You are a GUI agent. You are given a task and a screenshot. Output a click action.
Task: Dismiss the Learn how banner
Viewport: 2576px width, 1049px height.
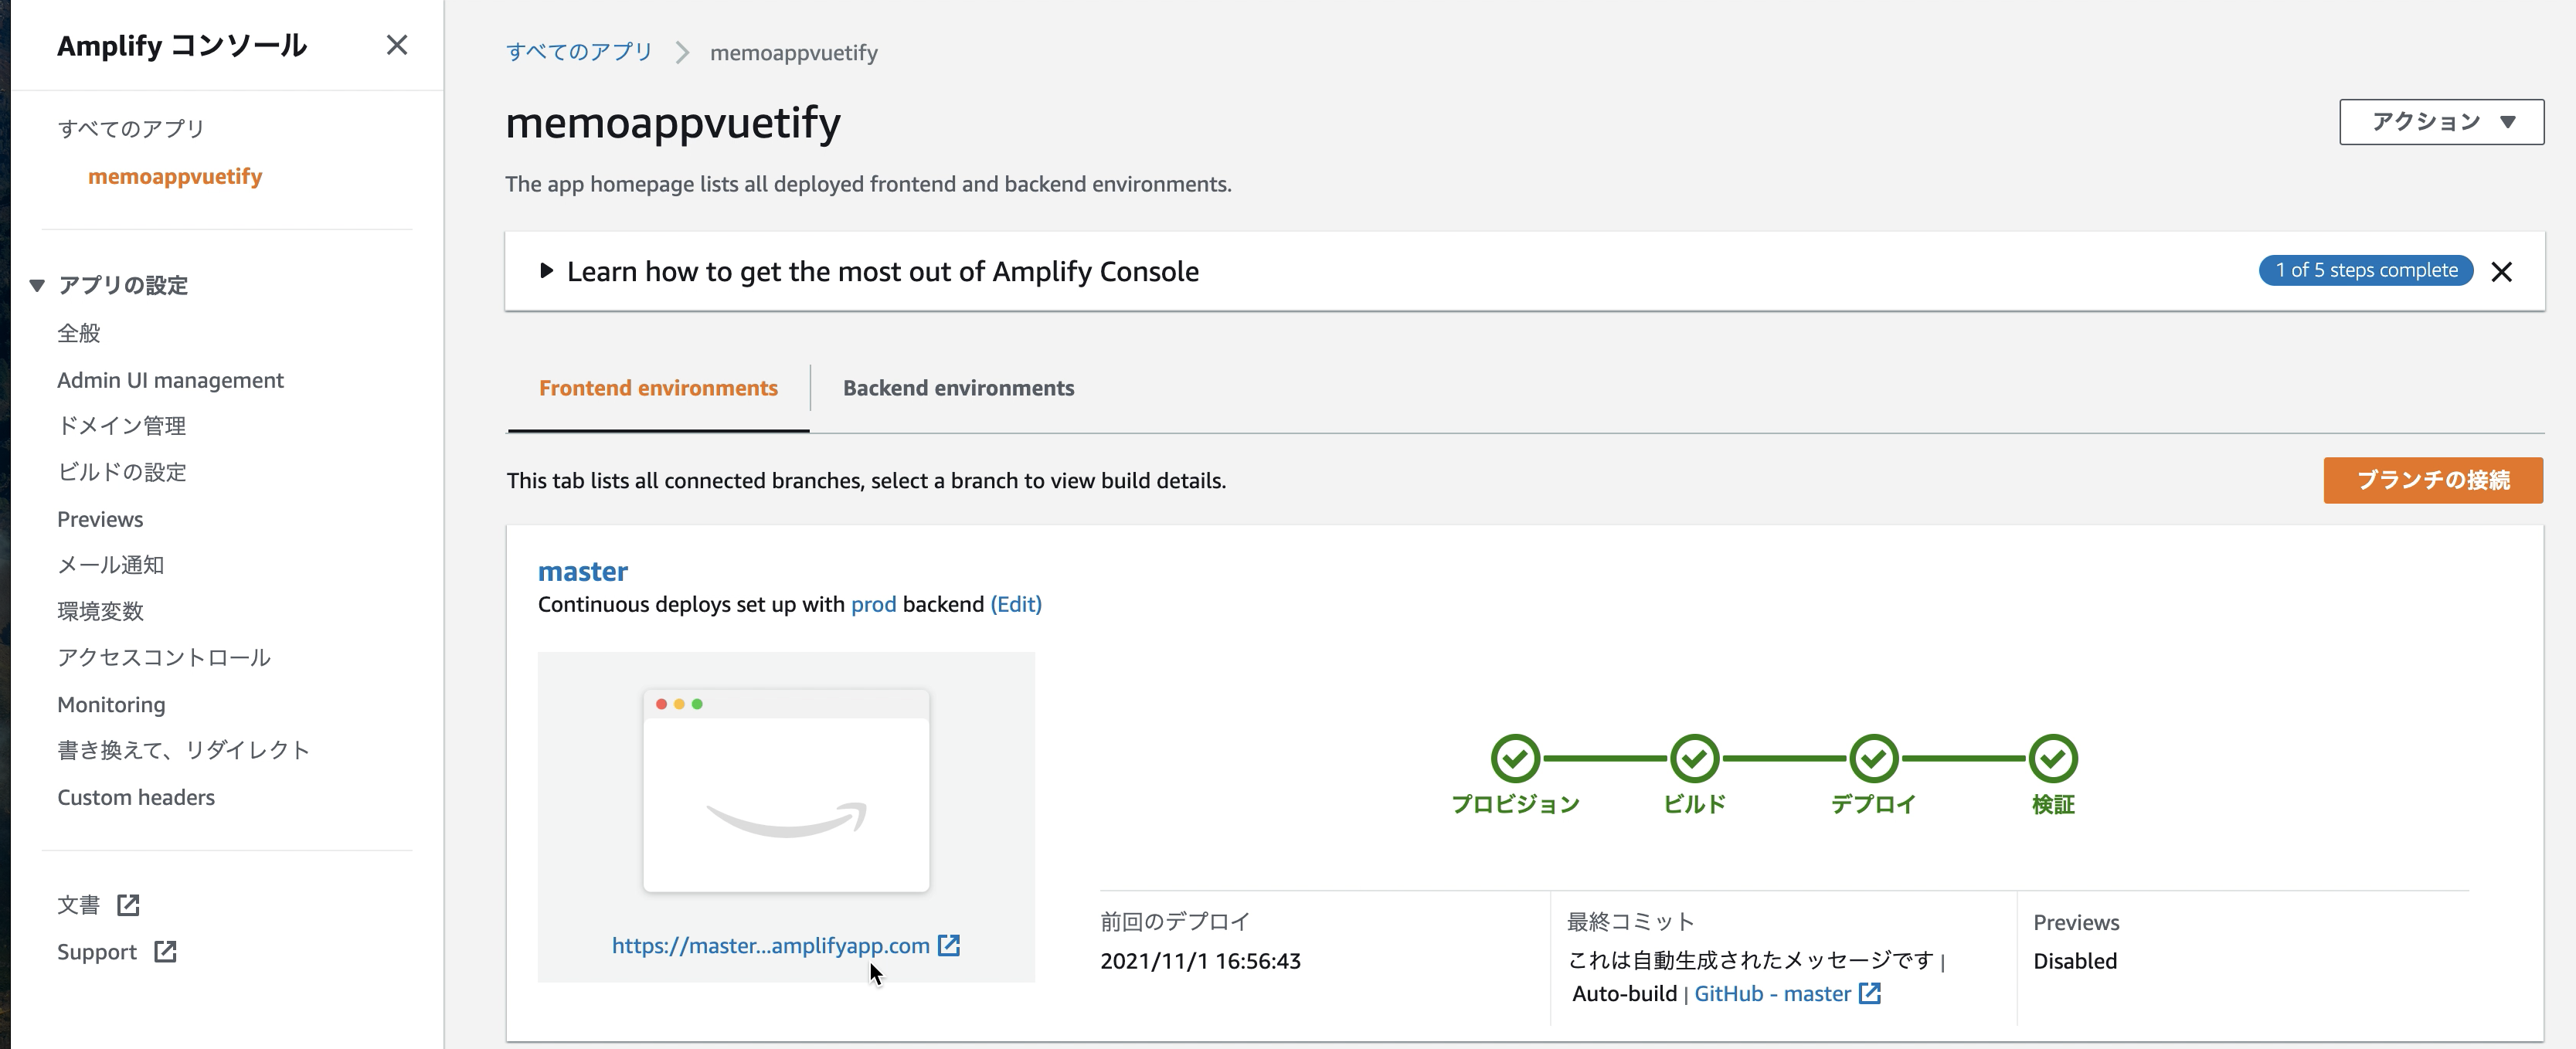2501,272
